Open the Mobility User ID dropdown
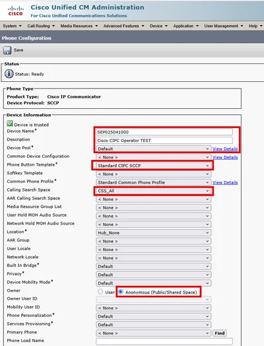The image size is (264, 346). (x=154, y=308)
